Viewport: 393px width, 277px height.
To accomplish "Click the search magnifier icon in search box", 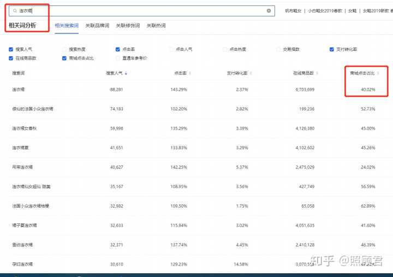I will (x=14, y=10).
